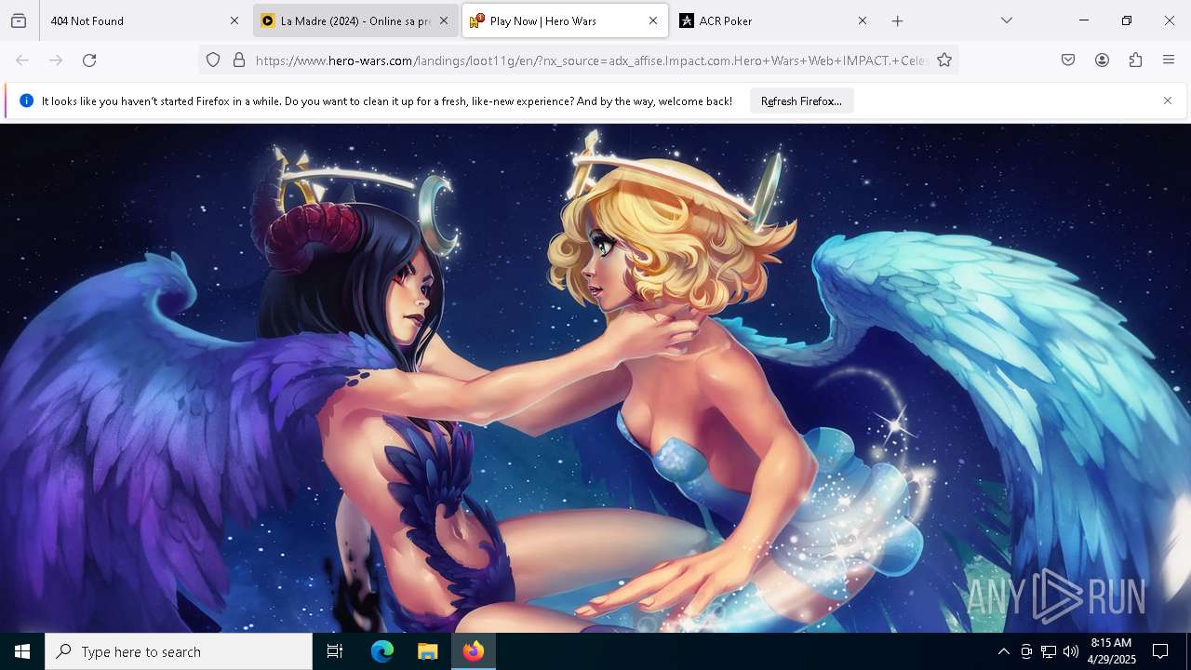Open the volume speaker tray icon
The width and height of the screenshot is (1191, 670).
1071,651
